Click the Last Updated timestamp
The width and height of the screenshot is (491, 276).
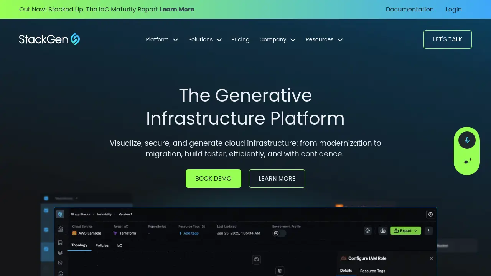point(239,233)
